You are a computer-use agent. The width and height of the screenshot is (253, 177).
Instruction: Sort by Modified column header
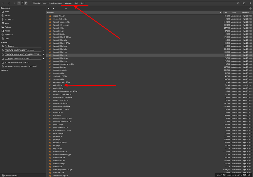point(247,13)
